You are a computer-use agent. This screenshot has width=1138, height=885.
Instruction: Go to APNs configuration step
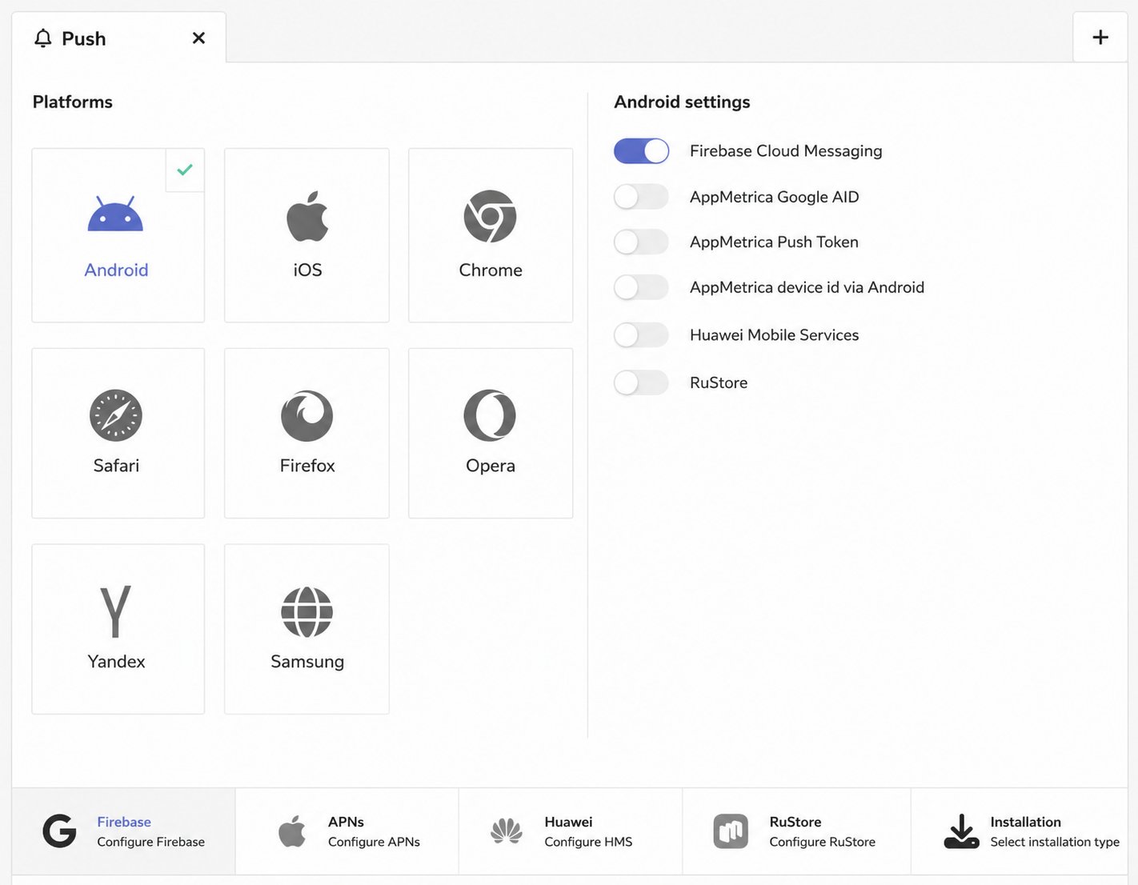[x=347, y=831]
